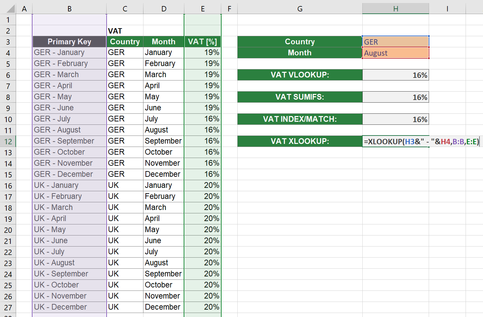Select column header H

(x=396, y=9)
